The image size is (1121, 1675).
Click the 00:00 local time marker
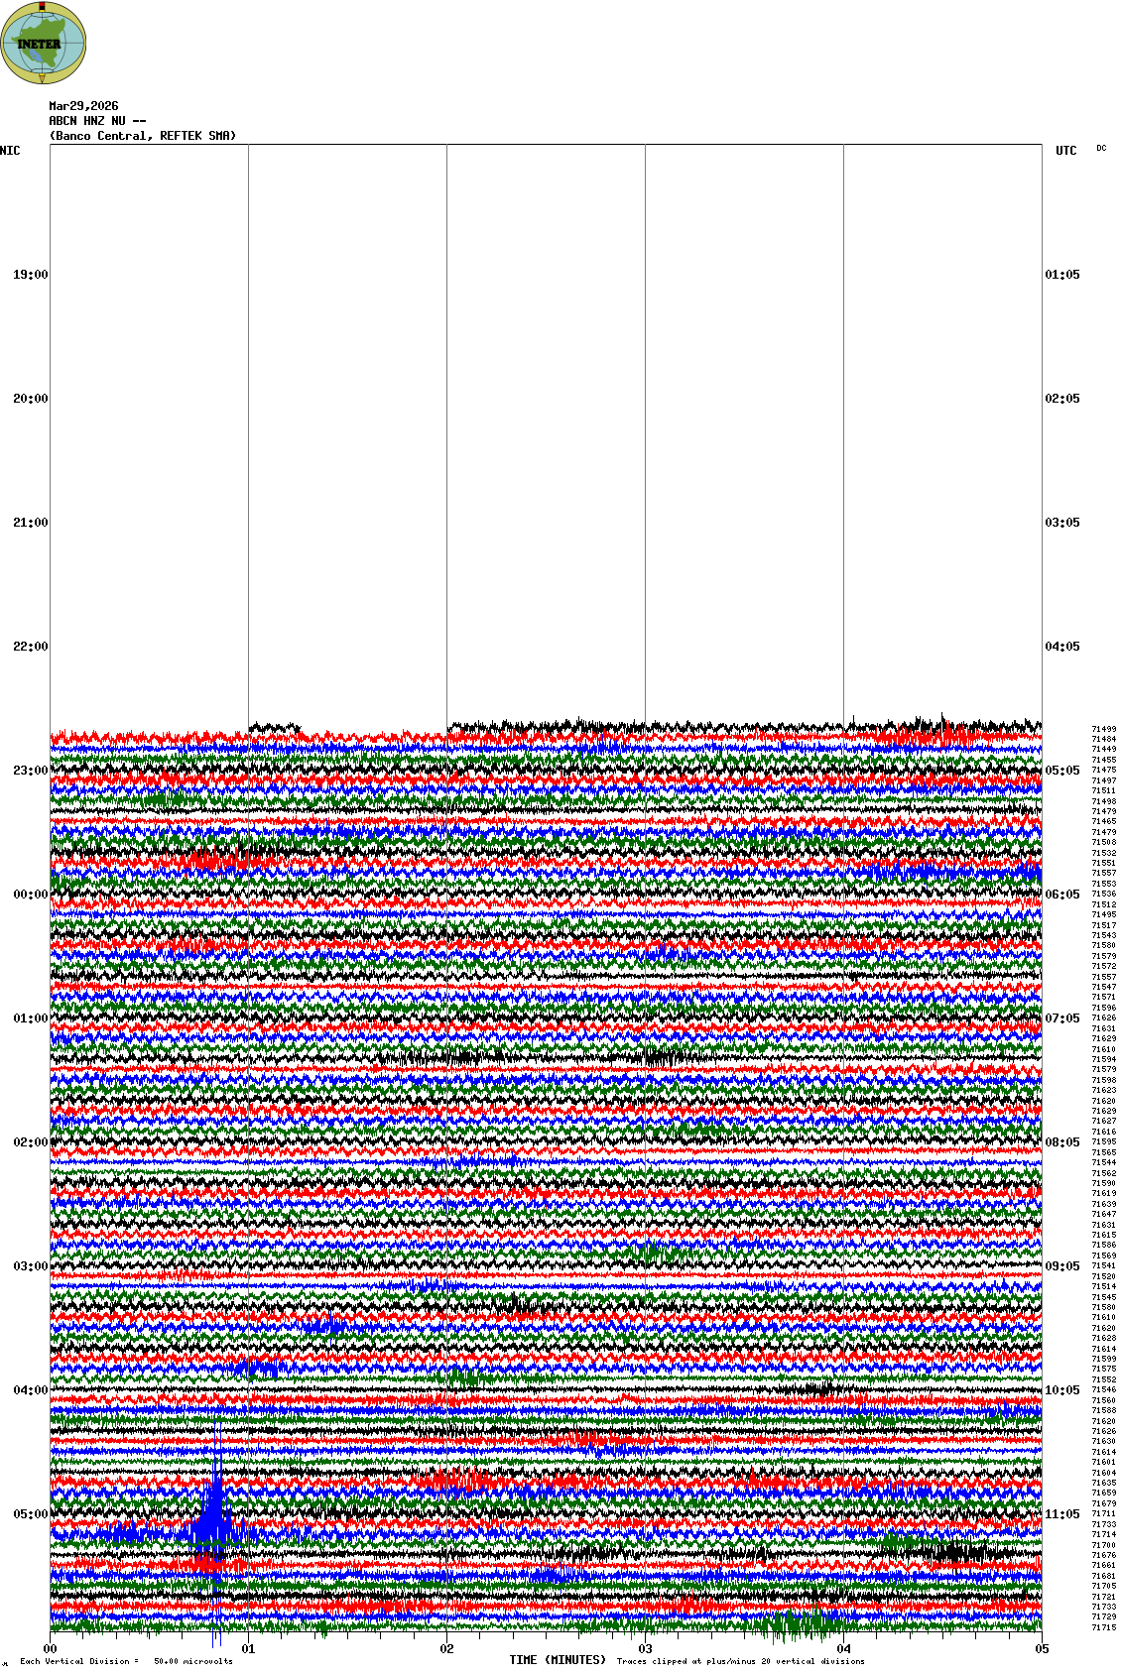30,895
